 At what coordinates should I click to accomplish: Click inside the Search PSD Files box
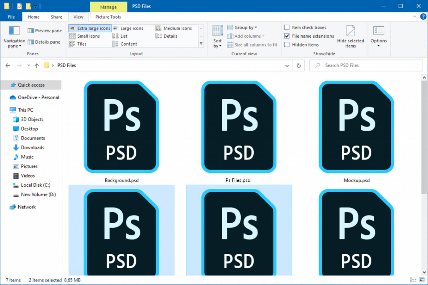click(x=362, y=65)
